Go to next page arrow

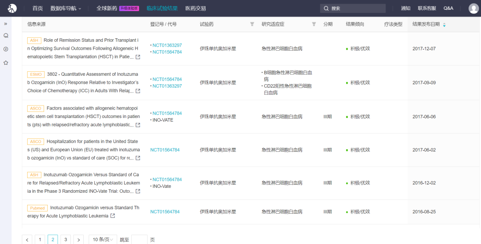click(78, 240)
